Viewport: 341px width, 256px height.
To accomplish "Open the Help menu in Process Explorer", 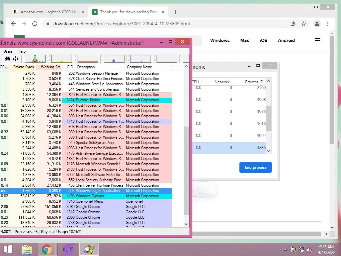I will [22, 51].
